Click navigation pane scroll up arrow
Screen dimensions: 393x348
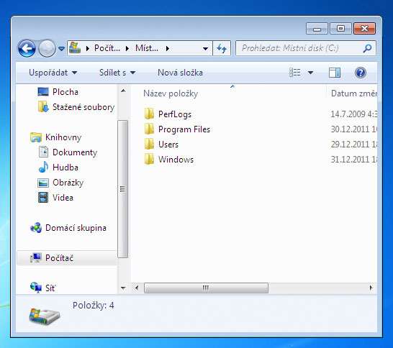[x=123, y=91]
